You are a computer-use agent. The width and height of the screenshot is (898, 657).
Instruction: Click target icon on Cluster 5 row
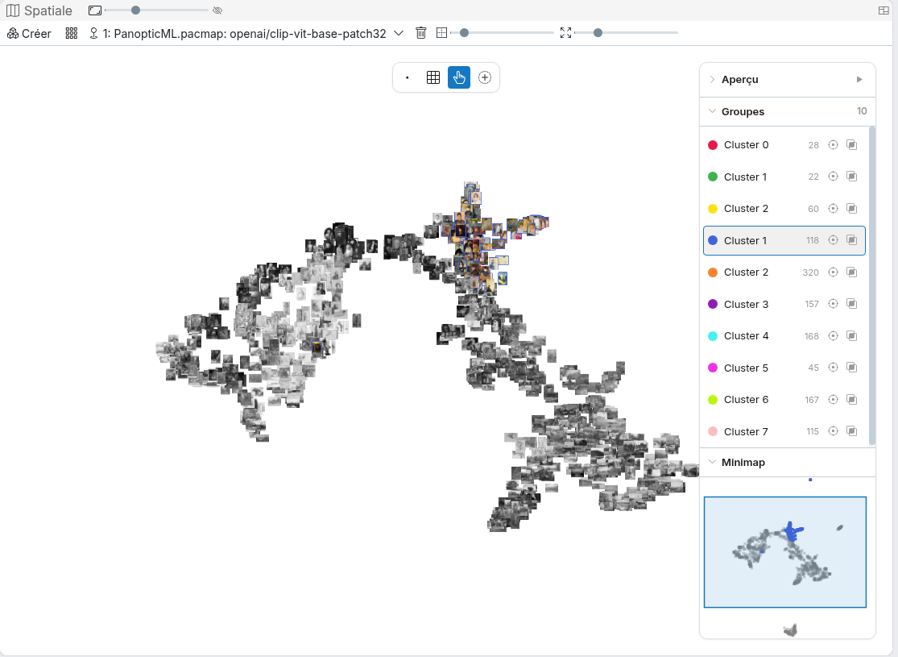click(833, 368)
